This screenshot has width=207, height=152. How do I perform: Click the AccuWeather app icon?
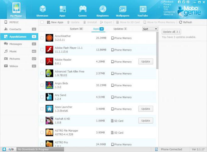click(49, 38)
